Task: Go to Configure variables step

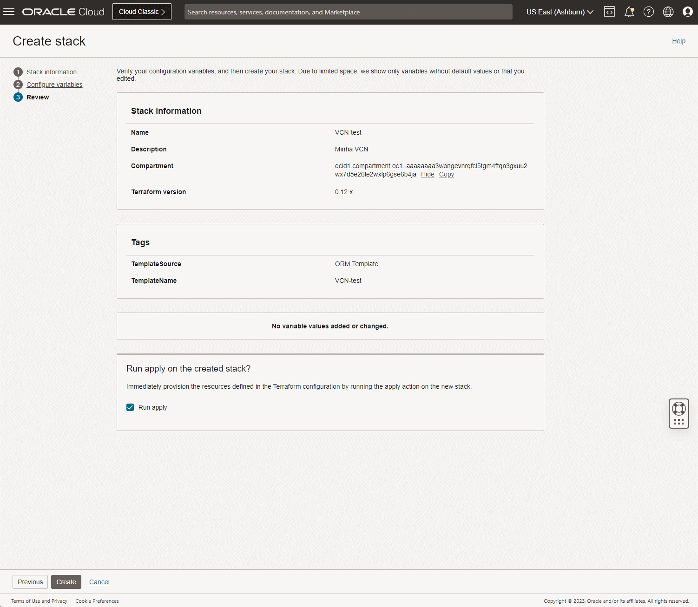Action: [54, 85]
